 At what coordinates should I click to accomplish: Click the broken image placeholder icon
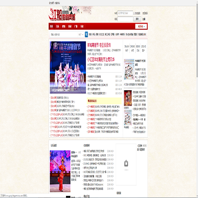pyautogui.click(x=126, y=163)
